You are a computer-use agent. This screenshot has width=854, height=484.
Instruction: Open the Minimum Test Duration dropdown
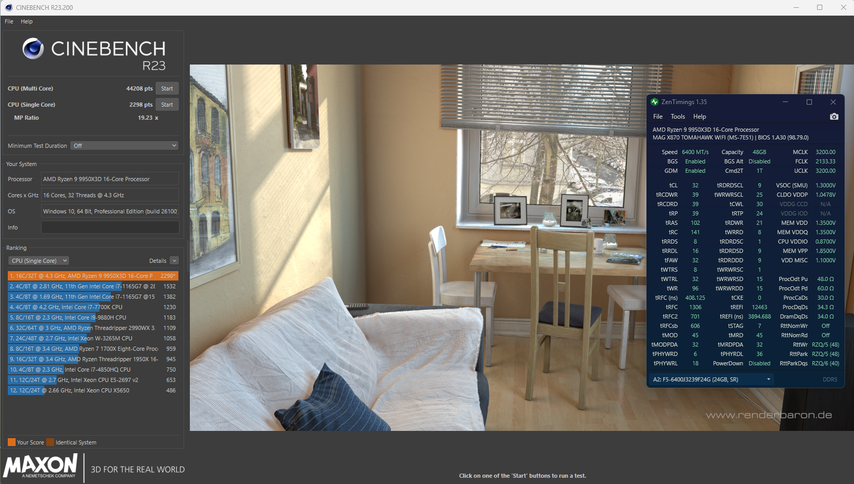click(125, 146)
